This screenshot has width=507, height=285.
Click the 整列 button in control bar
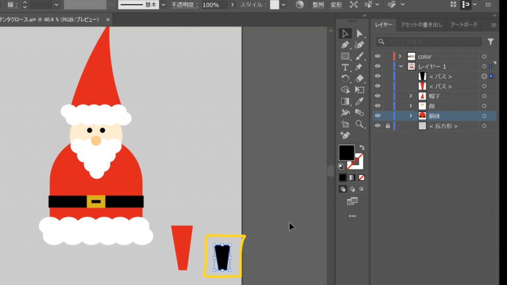318,5
